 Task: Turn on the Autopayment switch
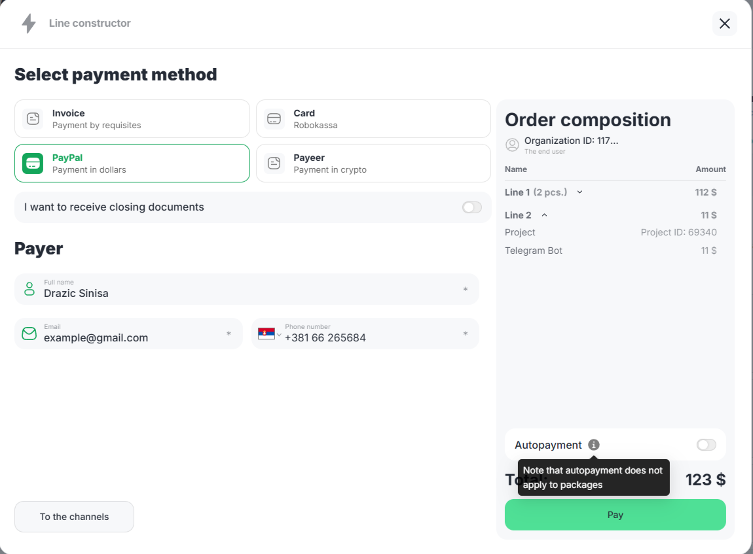pos(706,445)
